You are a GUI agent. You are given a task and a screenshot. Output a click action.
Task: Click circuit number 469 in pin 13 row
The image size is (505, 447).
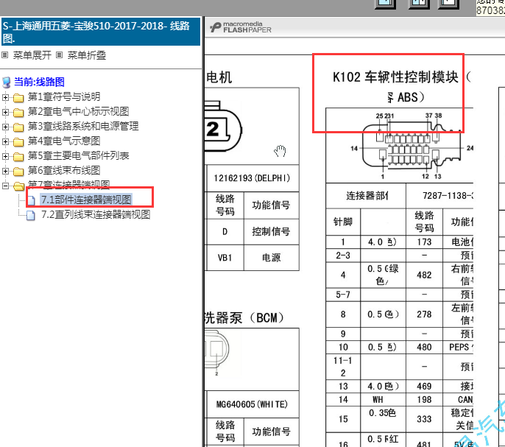(x=424, y=387)
